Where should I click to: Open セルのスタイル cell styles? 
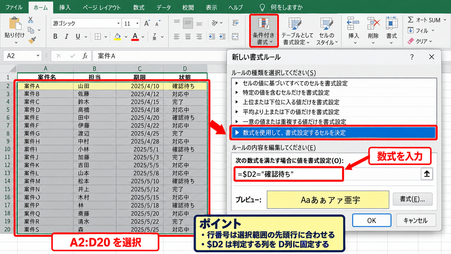[327, 31]
